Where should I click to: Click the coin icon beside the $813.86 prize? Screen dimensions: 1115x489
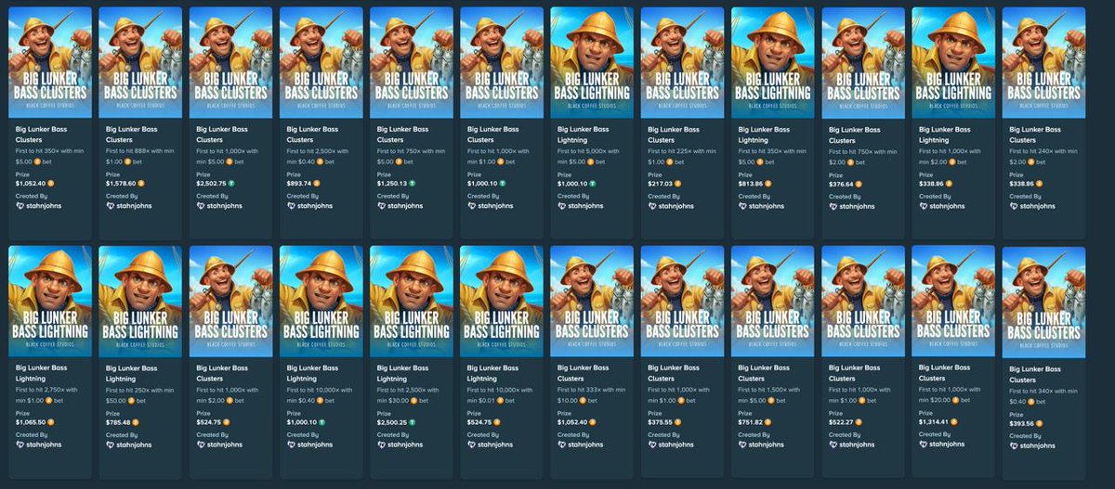tap(768, 183)
